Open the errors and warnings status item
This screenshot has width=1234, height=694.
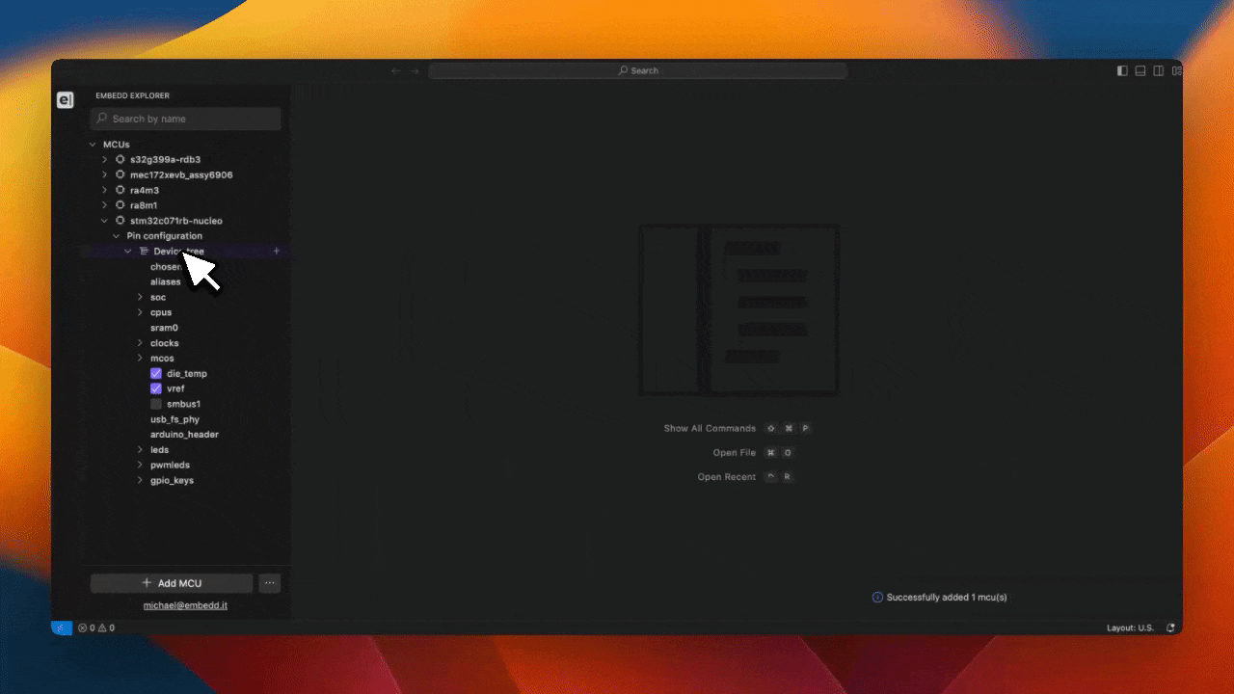96,627
